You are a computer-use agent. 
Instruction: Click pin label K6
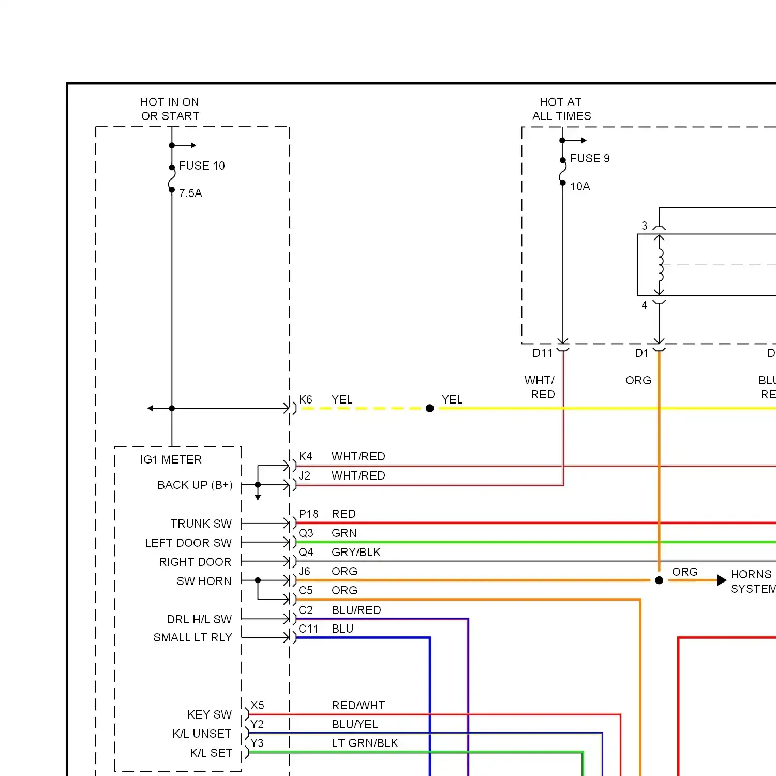[305, 399]
